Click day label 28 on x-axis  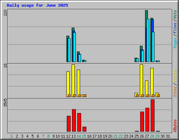[x=152, y=136]
